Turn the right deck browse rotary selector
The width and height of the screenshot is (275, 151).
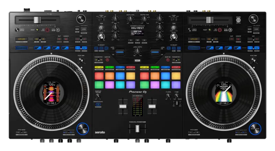click(253, 19)
